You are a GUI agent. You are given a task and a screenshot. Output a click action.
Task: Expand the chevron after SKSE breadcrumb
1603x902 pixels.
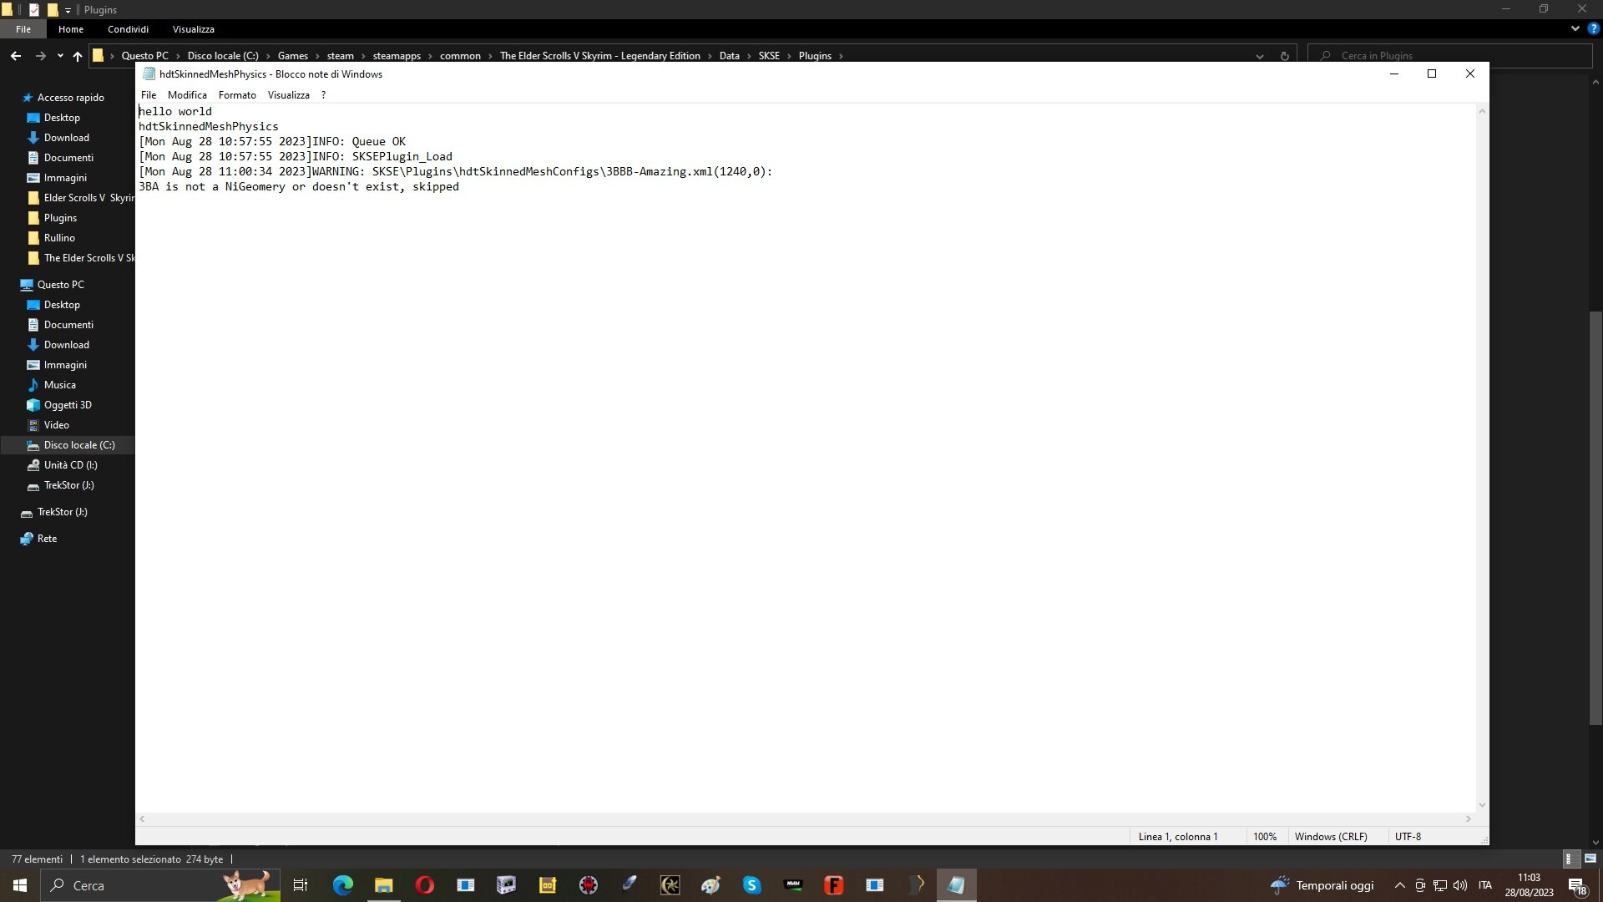tap(789, 56)
